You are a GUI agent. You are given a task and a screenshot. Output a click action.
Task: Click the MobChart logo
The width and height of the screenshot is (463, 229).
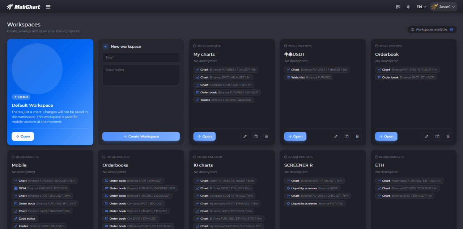point(24,7)
